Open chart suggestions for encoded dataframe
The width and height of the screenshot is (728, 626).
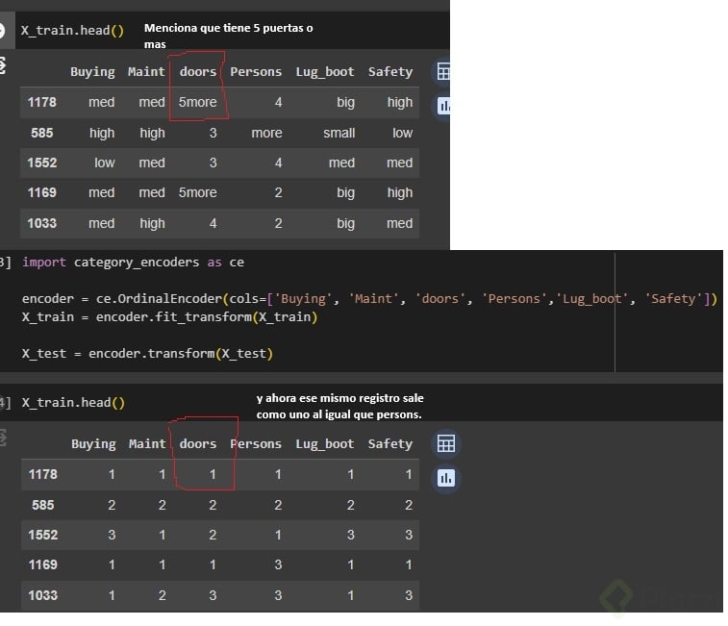pyautogui.click(x=446, y=478)
